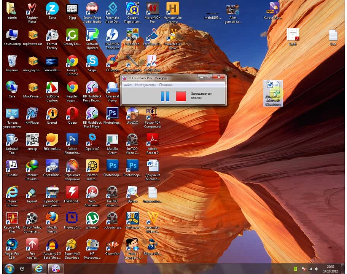Select the Zona desktop shortcut
The image size is (347, 274).
click(52, 11)
